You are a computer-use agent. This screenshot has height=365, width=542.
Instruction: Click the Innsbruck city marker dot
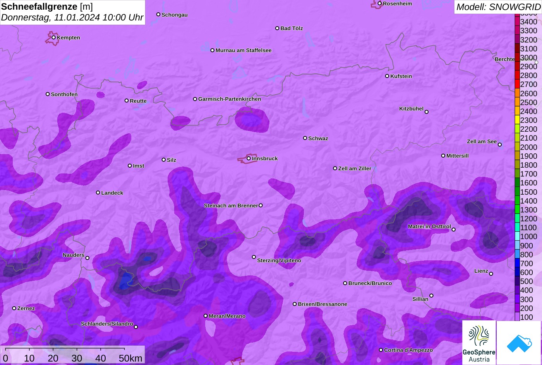249,158
